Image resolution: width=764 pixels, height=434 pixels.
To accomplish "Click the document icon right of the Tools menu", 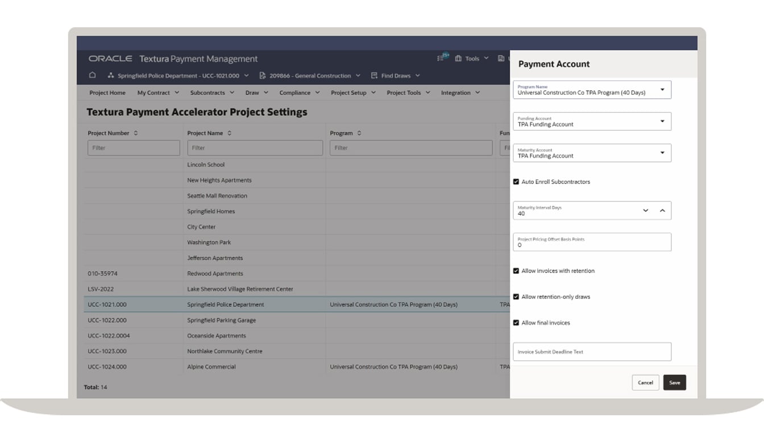I will 501,59.
